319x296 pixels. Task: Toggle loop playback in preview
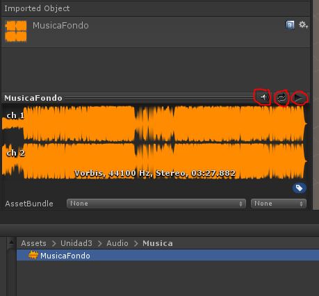[281, 98]
